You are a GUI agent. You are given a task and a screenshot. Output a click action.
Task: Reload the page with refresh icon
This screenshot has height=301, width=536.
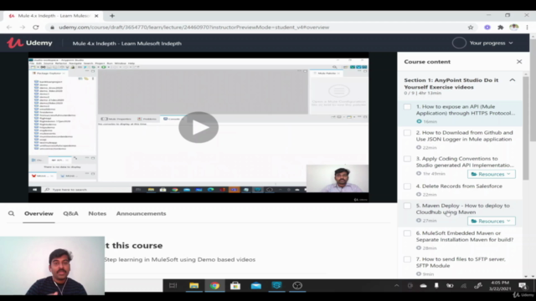pos(35,28)
